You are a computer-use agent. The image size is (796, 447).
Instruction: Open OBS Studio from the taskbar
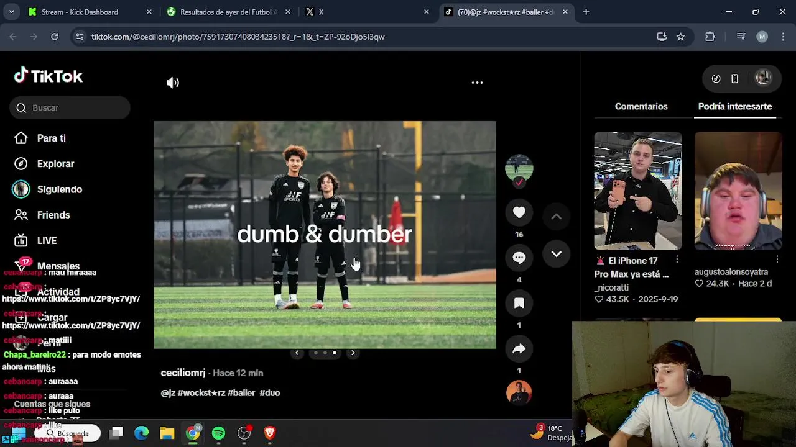[244, 433]
